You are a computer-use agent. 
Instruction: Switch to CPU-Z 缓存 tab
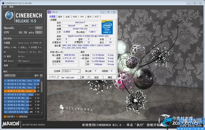(x=60, y=17)
